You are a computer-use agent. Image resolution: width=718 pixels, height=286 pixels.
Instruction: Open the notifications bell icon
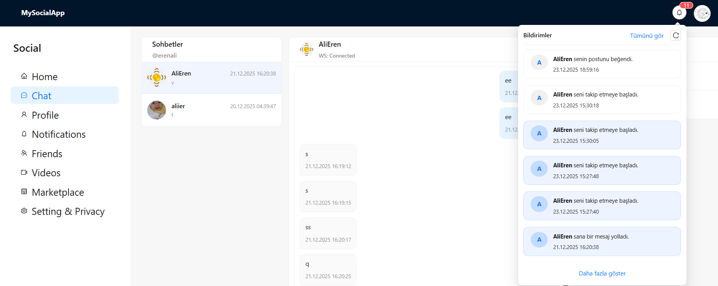click(679, 12)
